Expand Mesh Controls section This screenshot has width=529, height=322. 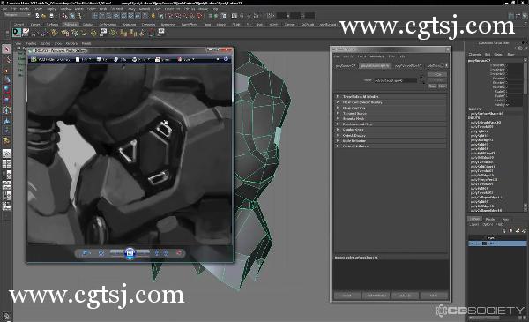click(391, 108)
